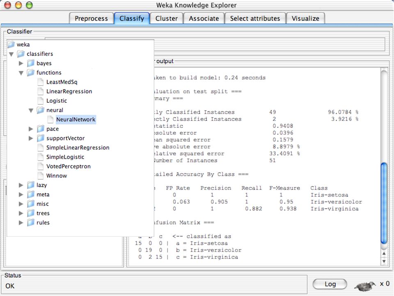Click the output scrollbar thumb
Image resolution: width=394 pixels, height=296 pixels.
[x=384, y=203]
